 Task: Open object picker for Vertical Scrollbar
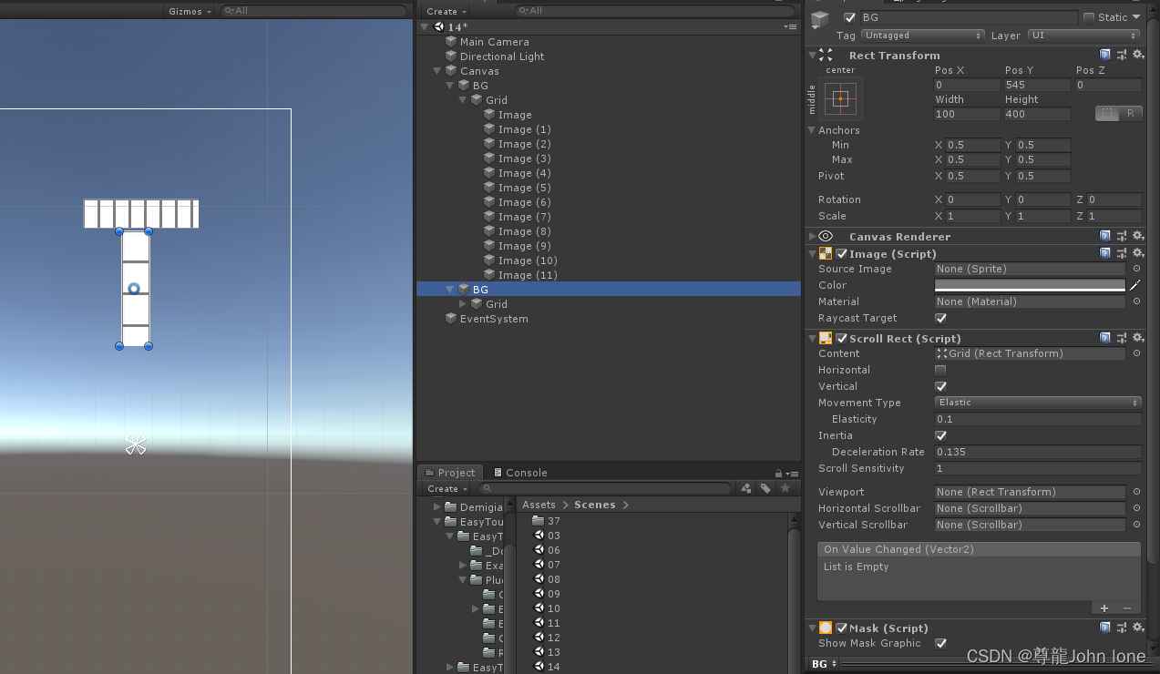coord(1136,525)
